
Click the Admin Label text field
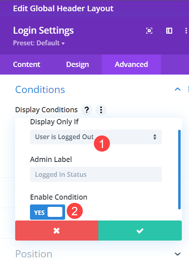(x=96, y=174)
